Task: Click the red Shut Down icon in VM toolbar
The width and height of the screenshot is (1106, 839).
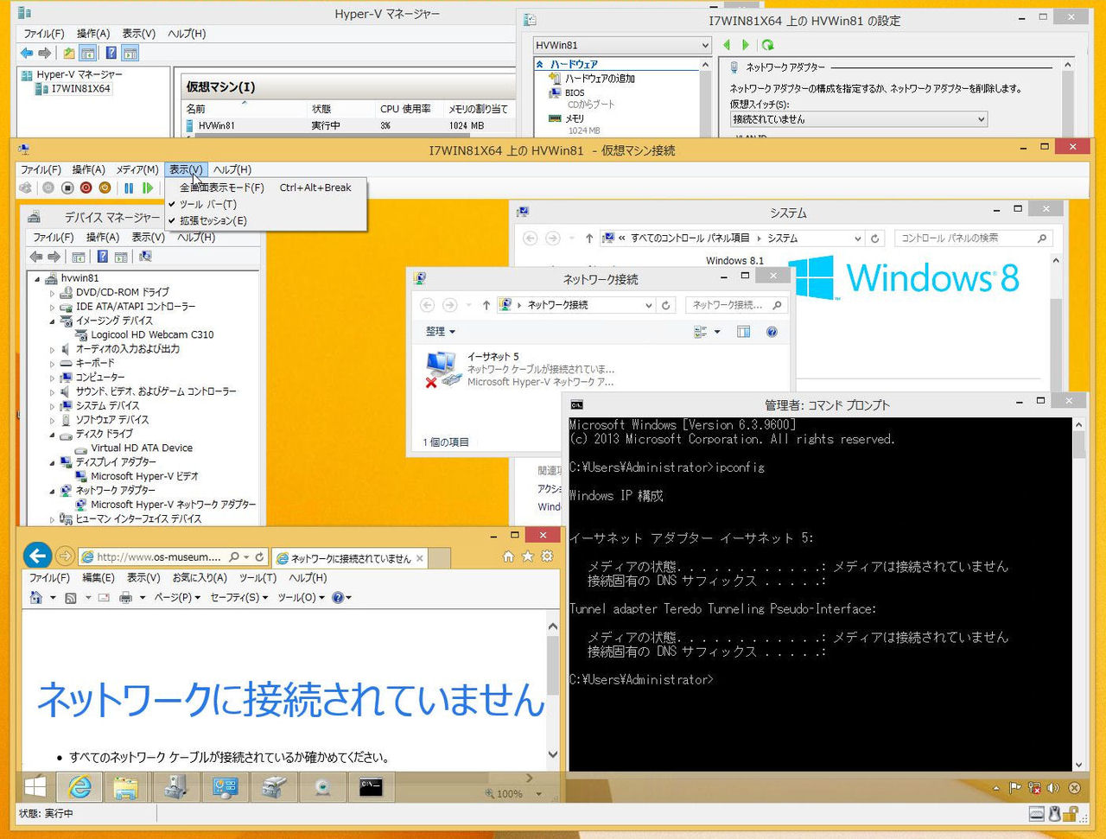Action: [86, 188]
